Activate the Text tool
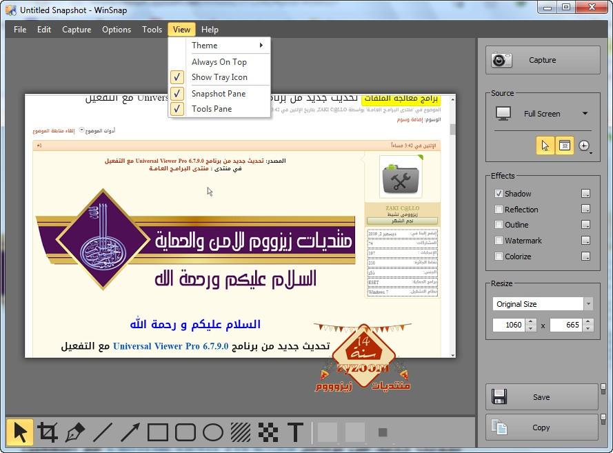Viewport: 613px width, 453px height. click(296, 432)
